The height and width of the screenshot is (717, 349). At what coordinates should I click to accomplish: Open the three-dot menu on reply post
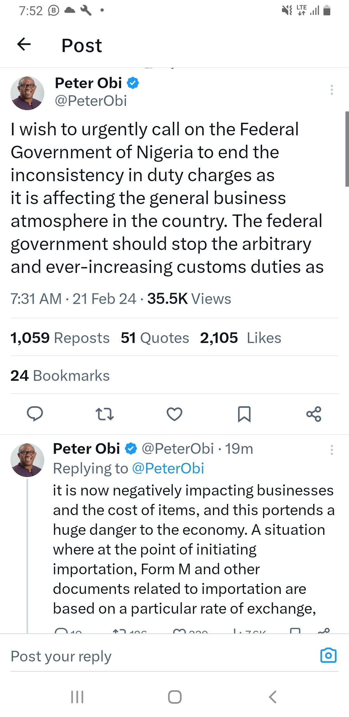pyautogui.click(x=332, y=450)
